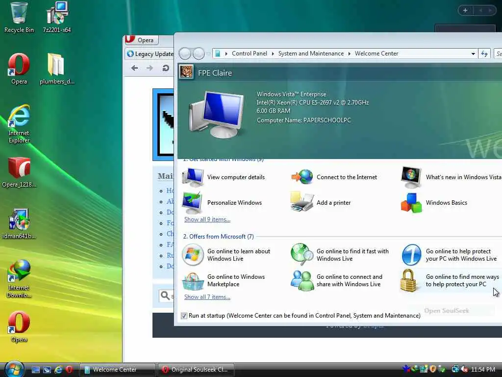The image size is (502, 377).
Task: Click Show all 9 items link
Action: click(x=207, y=219)
